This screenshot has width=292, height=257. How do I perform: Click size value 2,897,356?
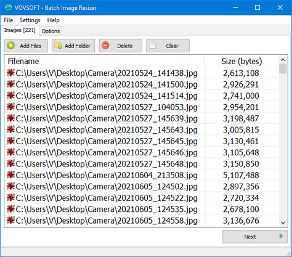click(241, 187)
